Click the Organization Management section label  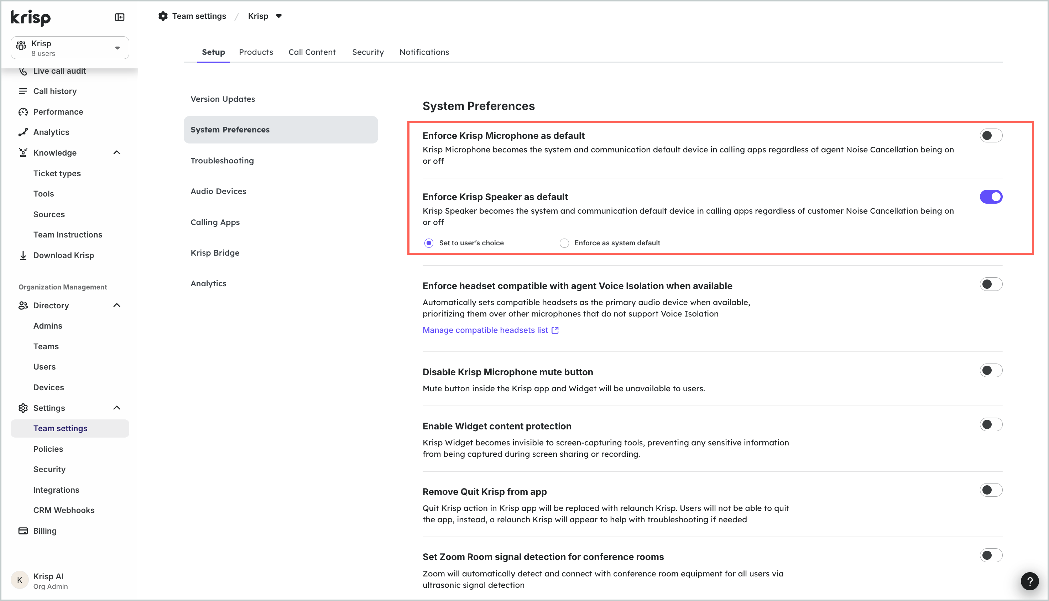tap(63, 287)
